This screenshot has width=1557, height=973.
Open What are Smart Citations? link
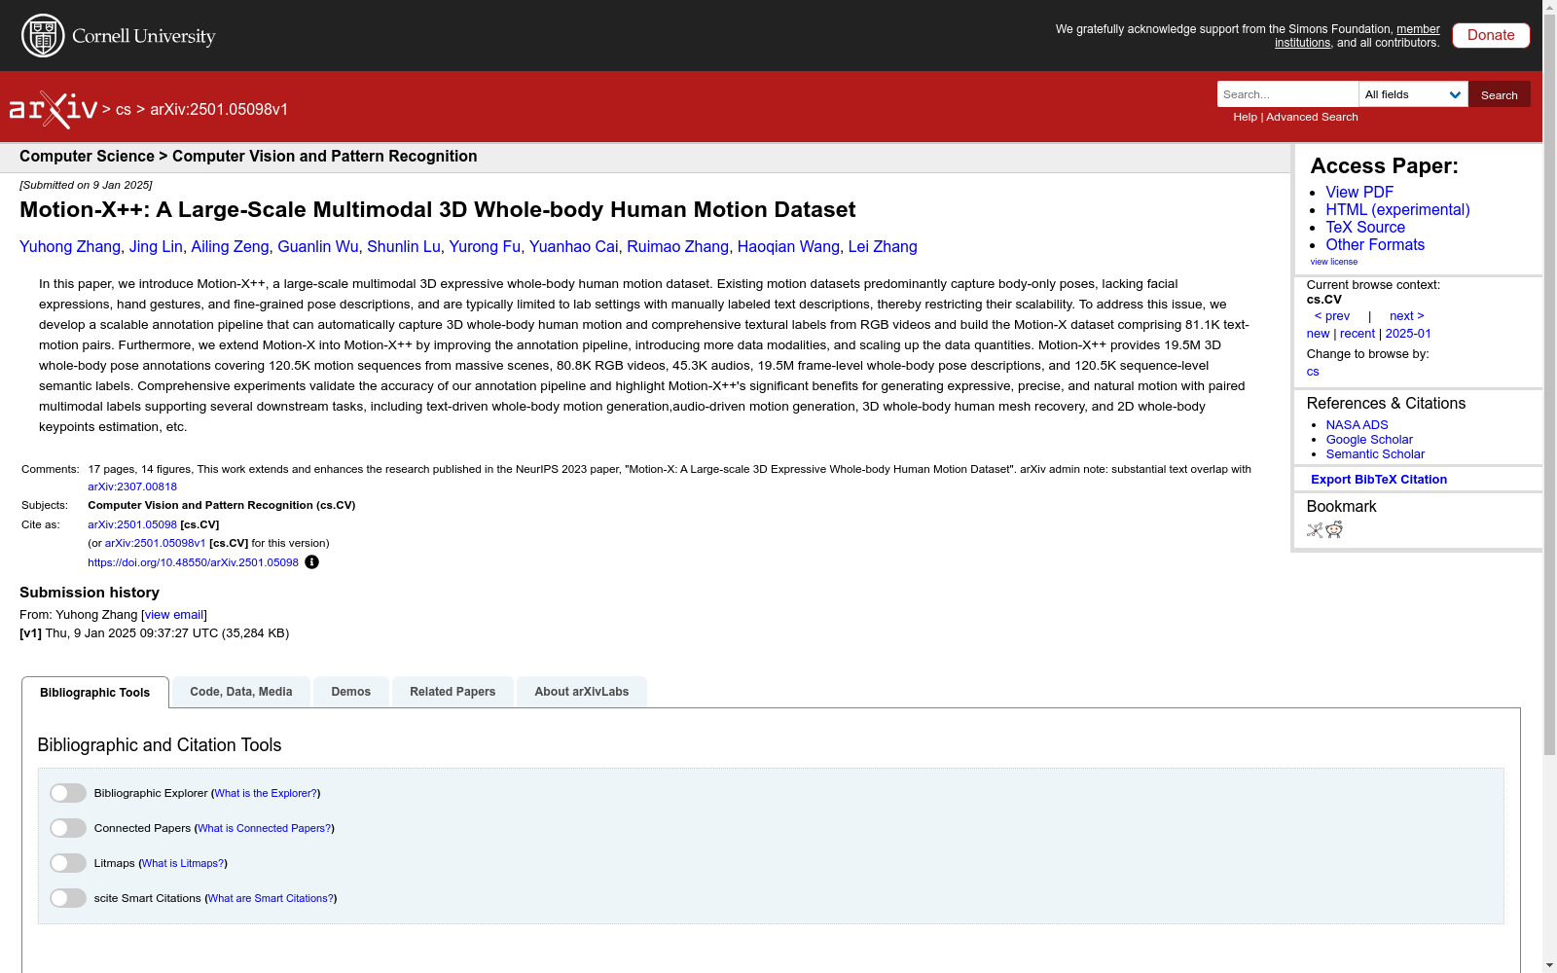[271, 898]
